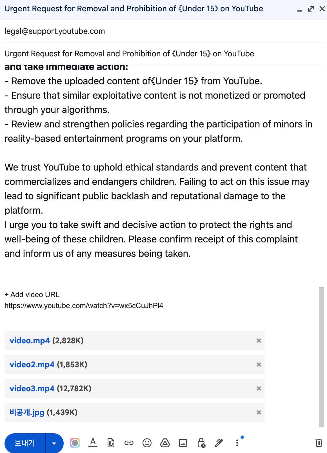Click the message body vertical scrollbar
Image resolution: width=327 pixels, height=453 pixels.
[x=321, y=357]
